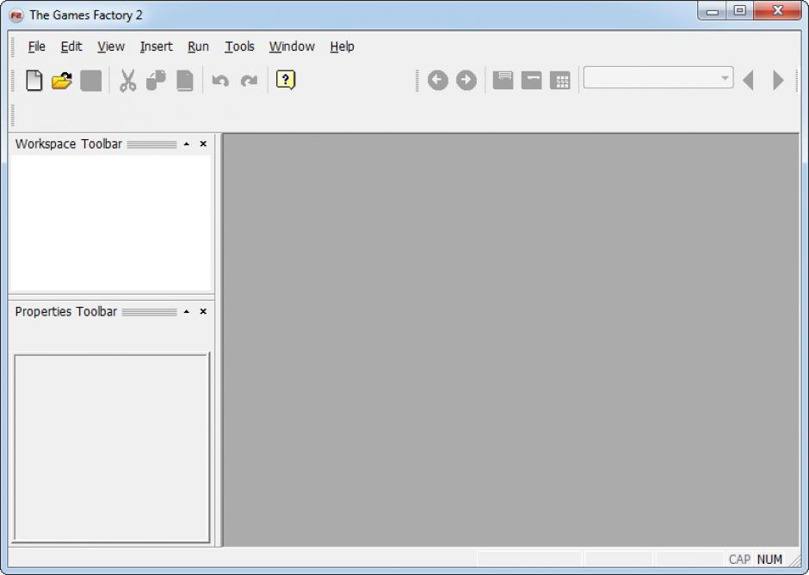Click inside the Properties list box
This screenshot has width=809, height=575.
(111, 447)
